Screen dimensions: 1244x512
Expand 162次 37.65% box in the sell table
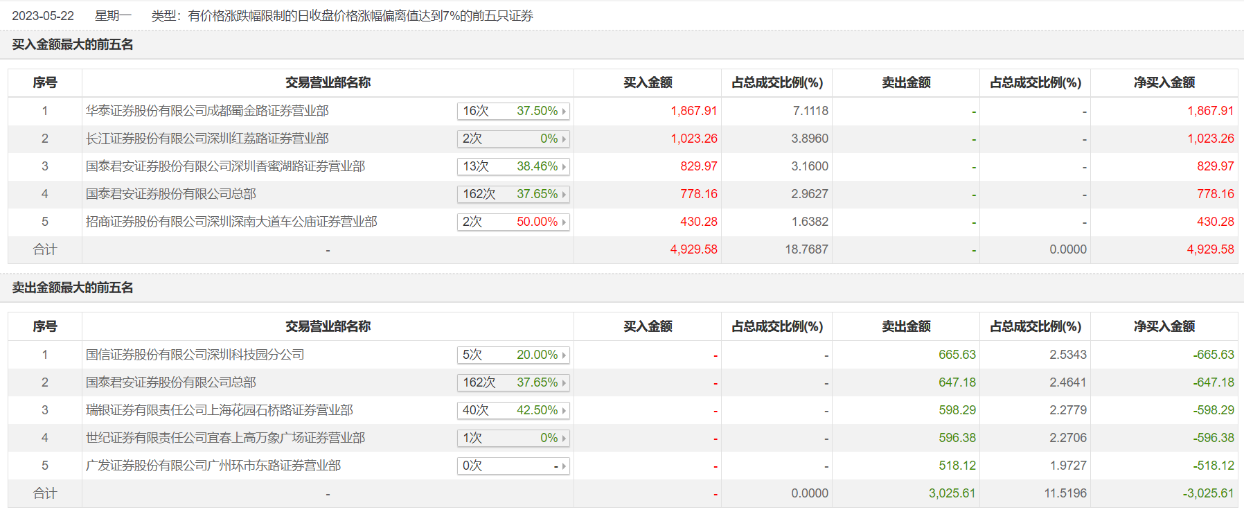pyautogui.click(x=513, y=382)
